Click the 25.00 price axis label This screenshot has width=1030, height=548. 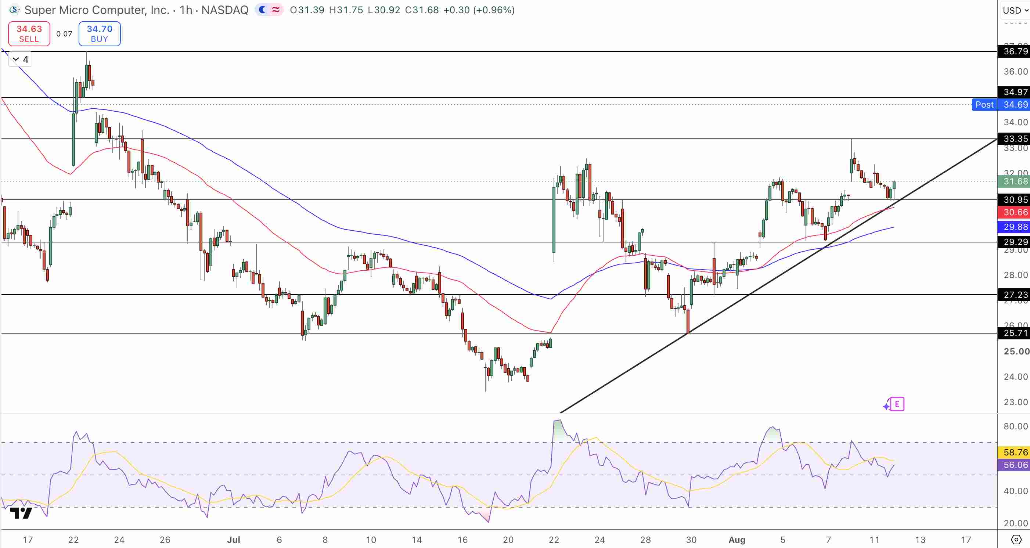pyautogui.click(x=1016, y=352)
